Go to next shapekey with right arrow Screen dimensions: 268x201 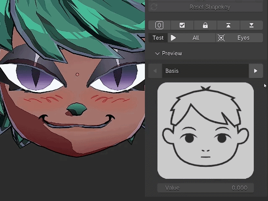256,71
